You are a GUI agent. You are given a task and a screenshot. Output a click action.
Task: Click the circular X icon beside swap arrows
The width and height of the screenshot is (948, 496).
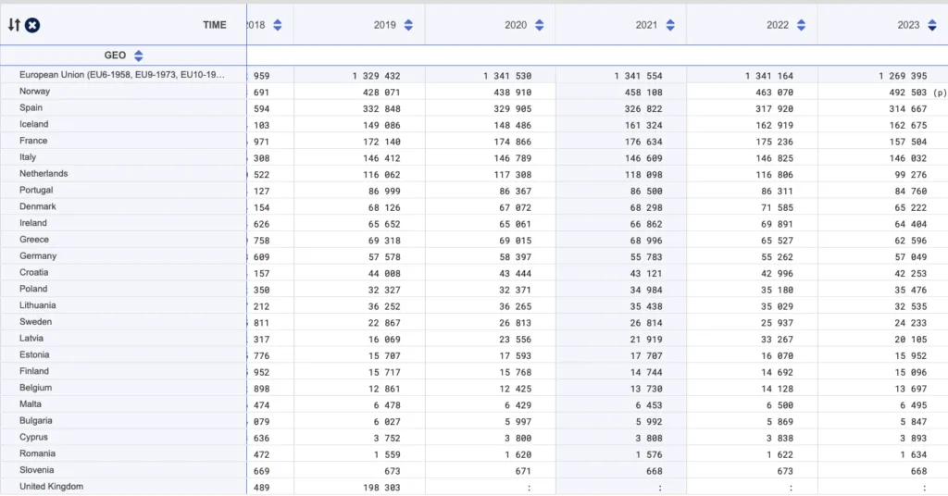click(x=32, y=25)
